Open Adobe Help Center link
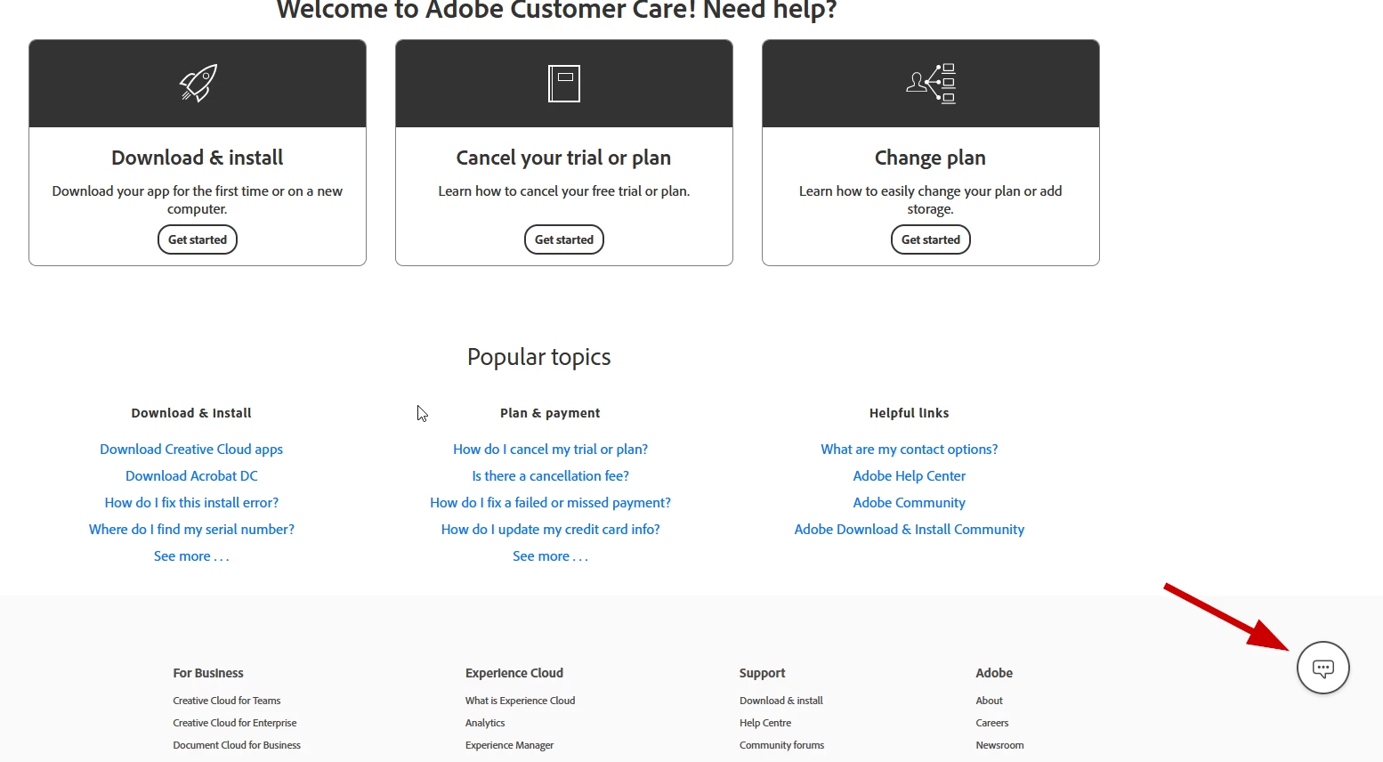Viewport: 1383px width, 762px height. [x=910, y=476]
